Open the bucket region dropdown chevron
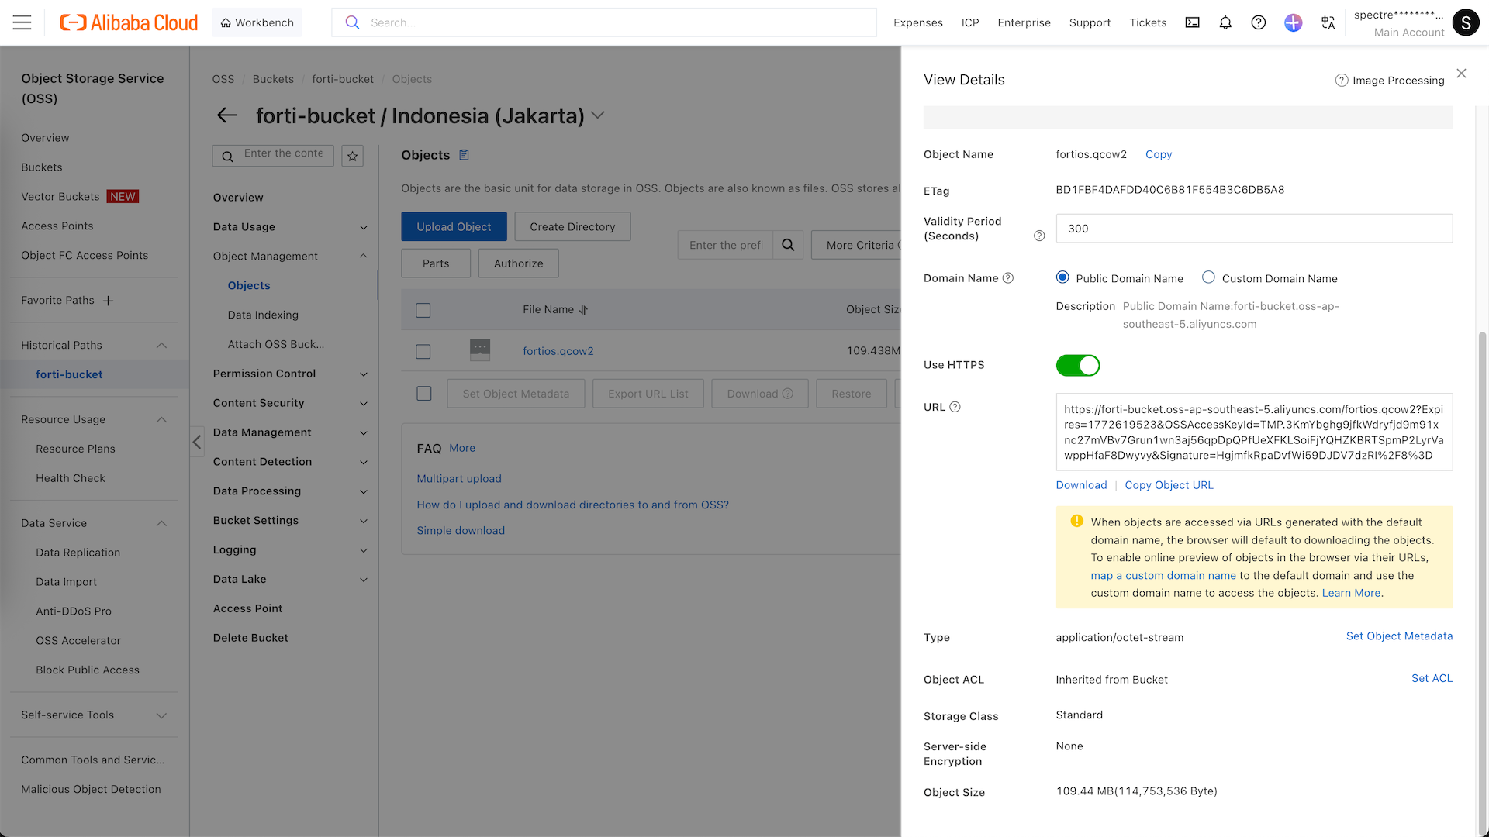This screenshot has width=1489, height=837. pos(597,115)
